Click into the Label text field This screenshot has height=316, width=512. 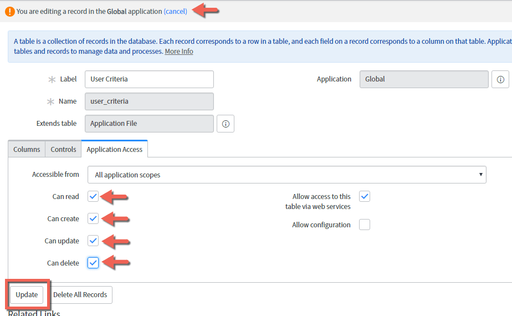[x=149, y=79]
